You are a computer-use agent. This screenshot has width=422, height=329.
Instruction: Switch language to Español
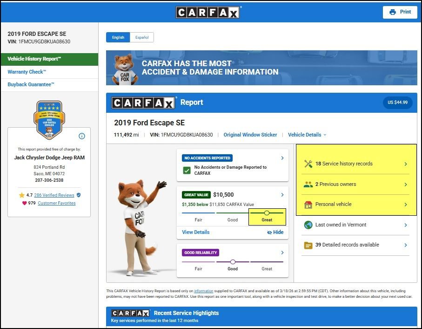coord(141,37)
